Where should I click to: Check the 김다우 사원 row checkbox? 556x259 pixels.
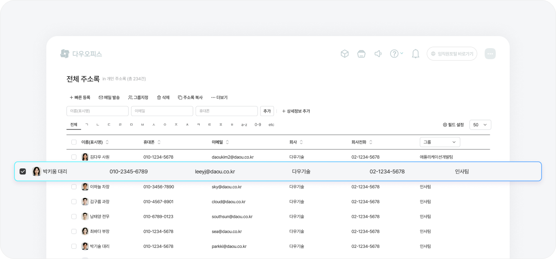coord(74,157)
